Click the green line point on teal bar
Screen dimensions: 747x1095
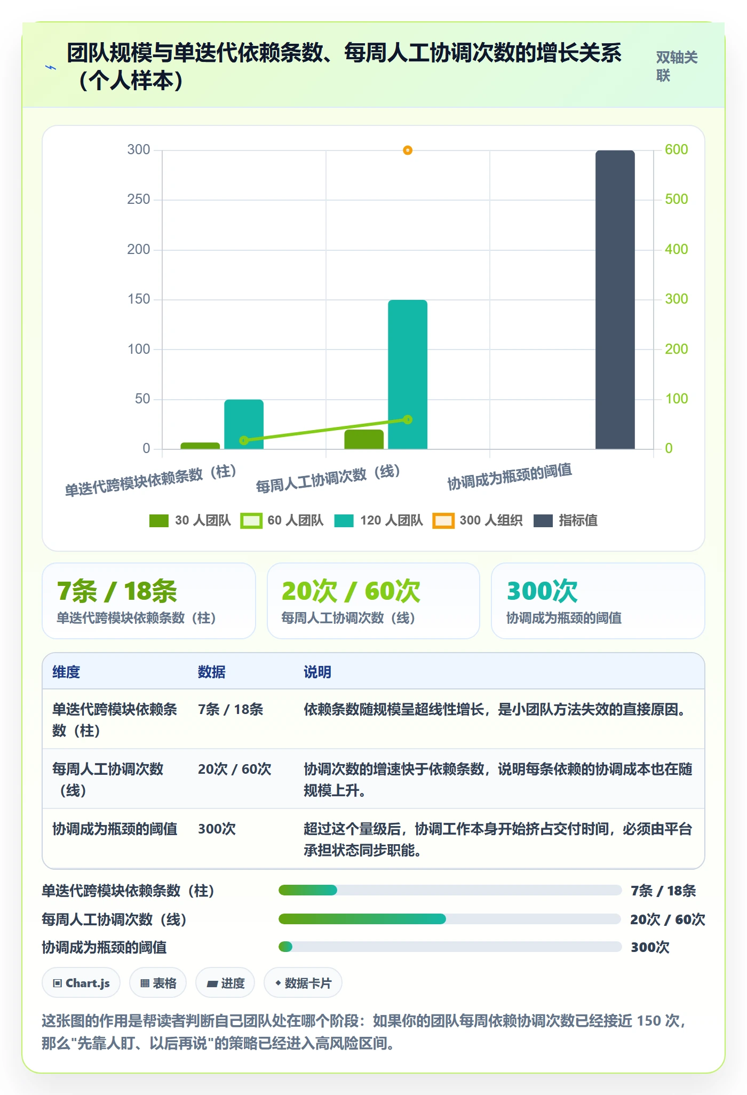(408, 419)
